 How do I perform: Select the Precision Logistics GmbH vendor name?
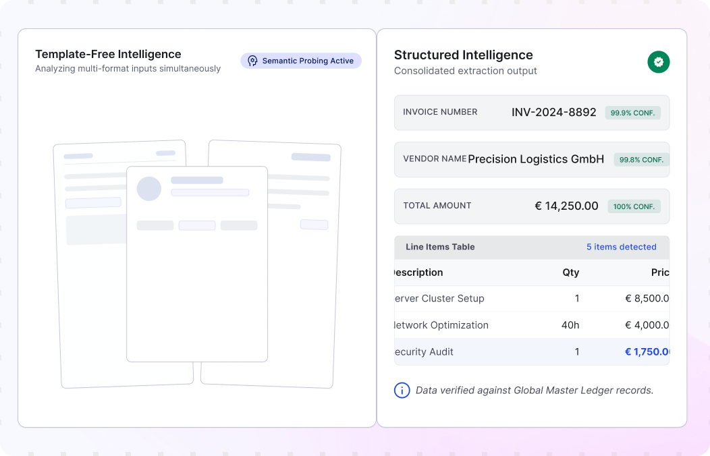pyautogui.click(x=536, y=159)
